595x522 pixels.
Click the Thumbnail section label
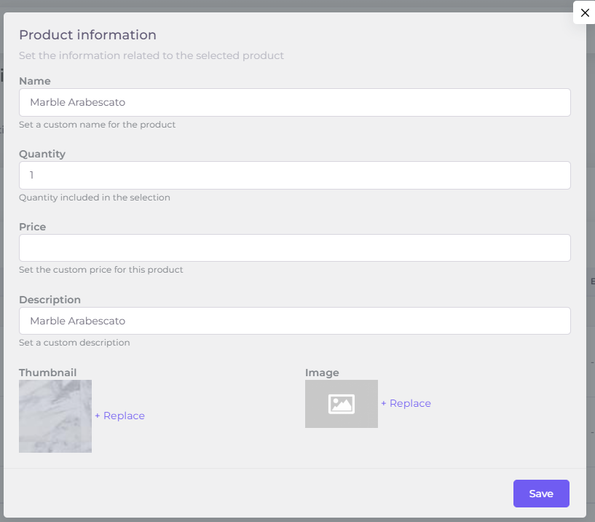click(48, 373)
